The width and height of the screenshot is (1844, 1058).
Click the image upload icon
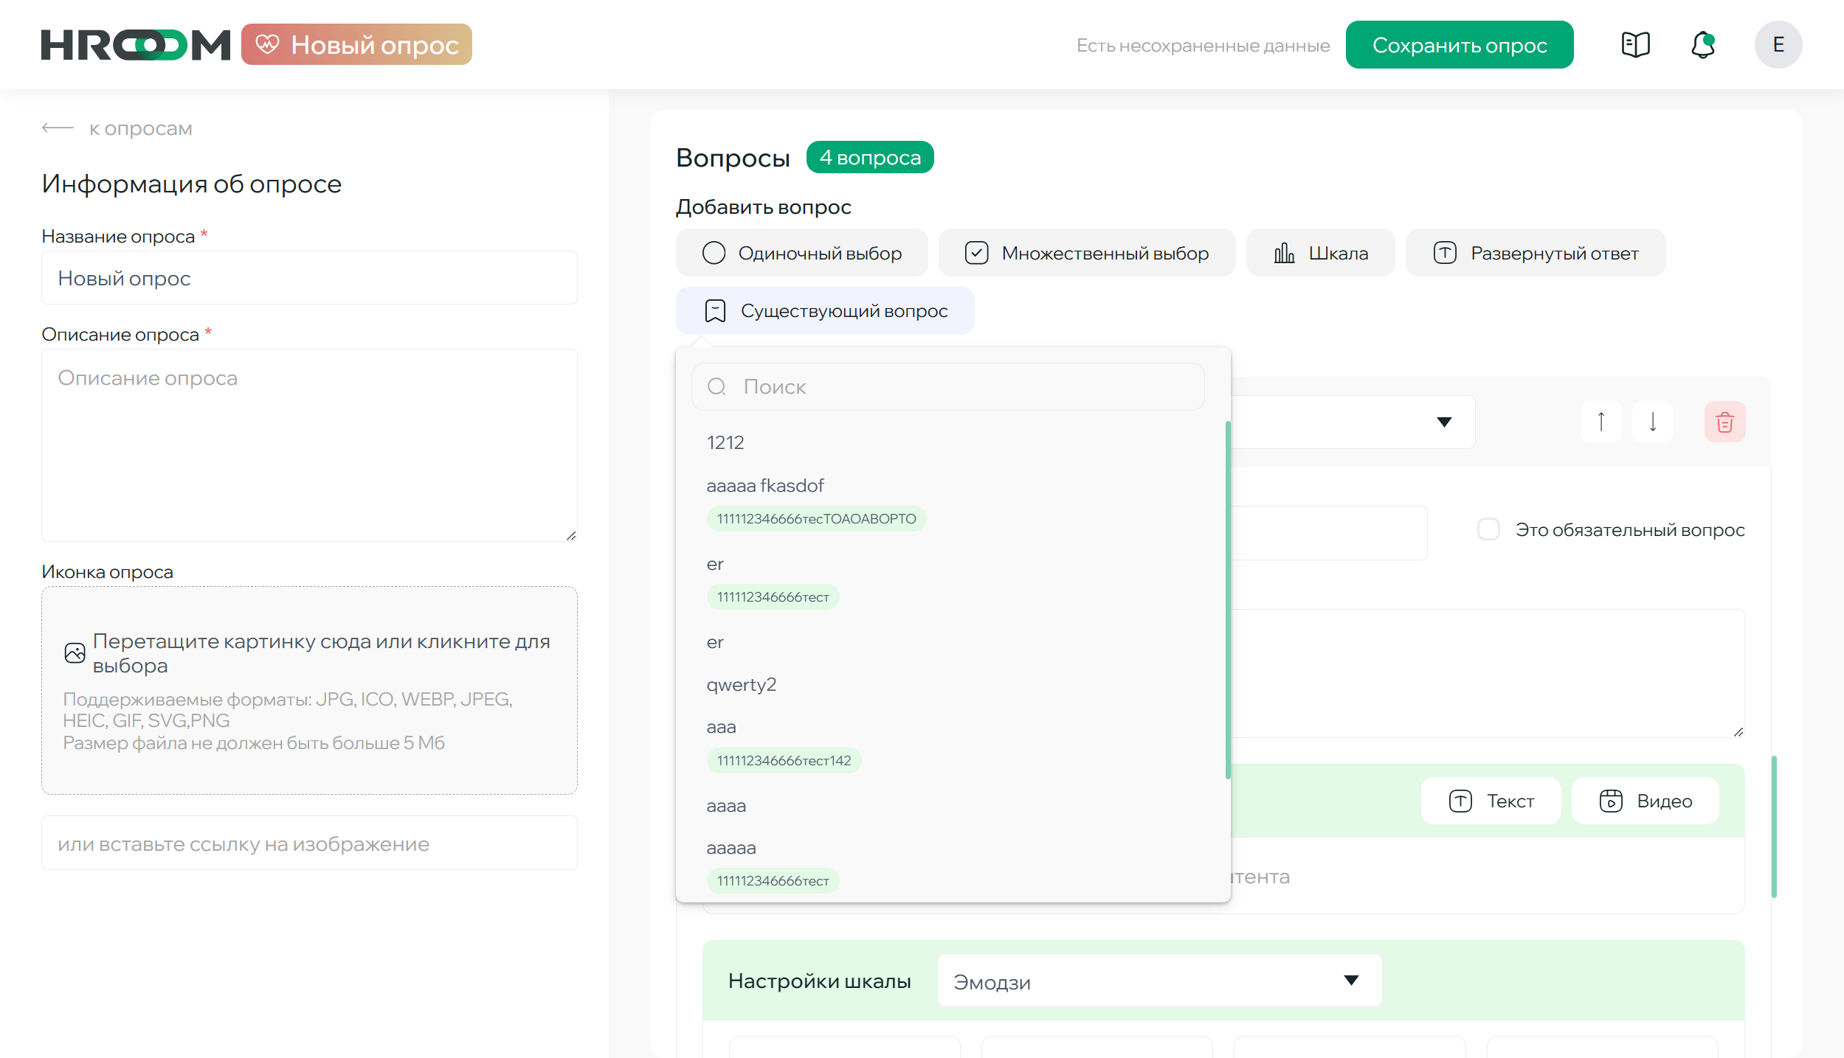[x=75, y=653]
